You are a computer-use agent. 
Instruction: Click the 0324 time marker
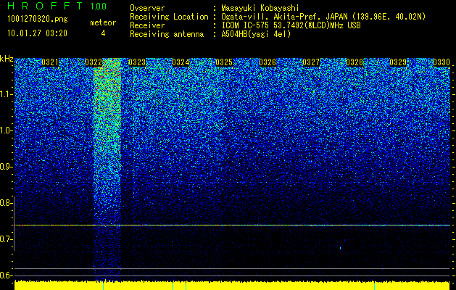click(x=181, y=62)
